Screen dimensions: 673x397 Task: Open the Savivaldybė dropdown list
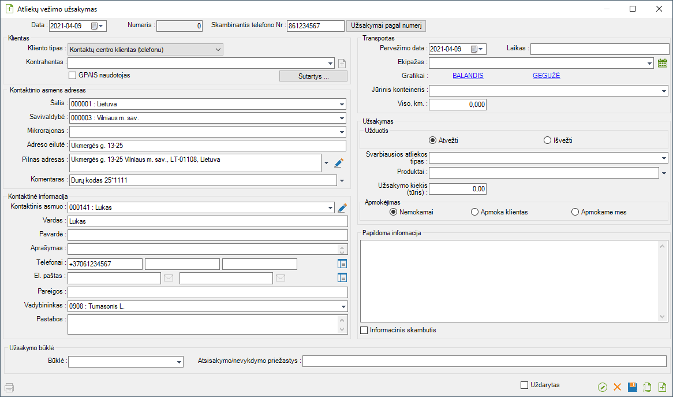tap(342, 118)
